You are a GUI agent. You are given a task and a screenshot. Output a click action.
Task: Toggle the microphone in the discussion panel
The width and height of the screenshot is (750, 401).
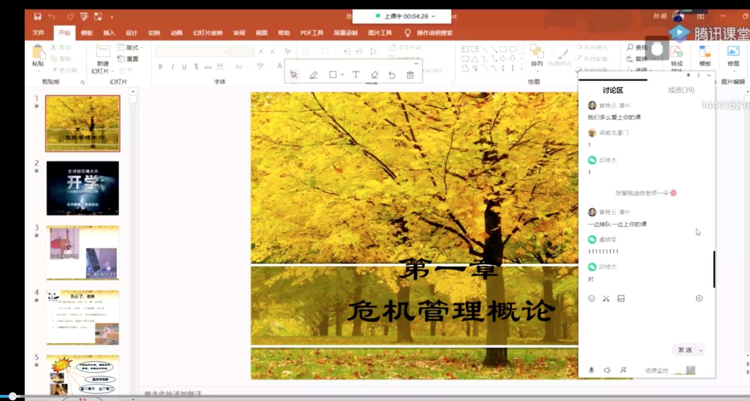click(x=591, y=370)
